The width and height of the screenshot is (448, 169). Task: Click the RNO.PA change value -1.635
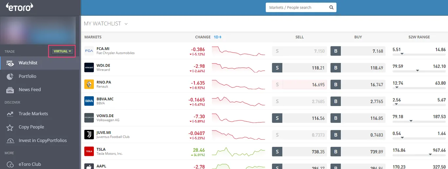pos(197,83)
